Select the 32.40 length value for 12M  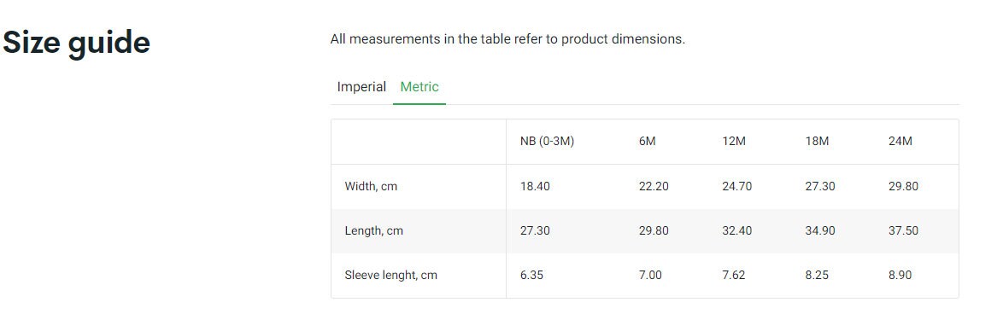(x=737, y=230)
